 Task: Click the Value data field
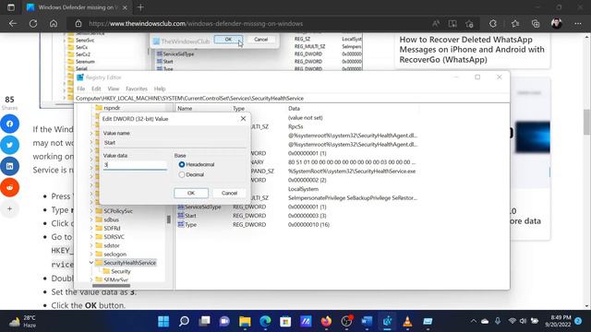pyautogui.click(x=135, y=165)
